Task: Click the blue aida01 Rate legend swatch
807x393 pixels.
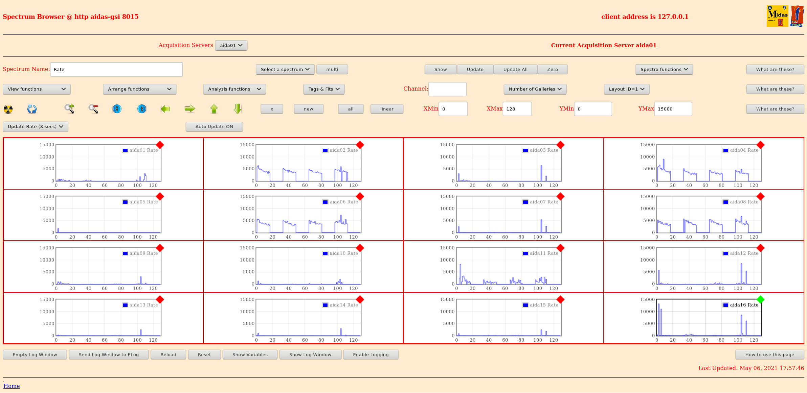Action: pos(125,150)
